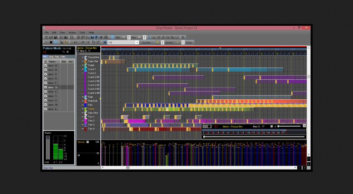Open the 1/8 grid resolution dropdown
Image resolution: width=353 pixels, height=194 pixels.
(123, 43)
